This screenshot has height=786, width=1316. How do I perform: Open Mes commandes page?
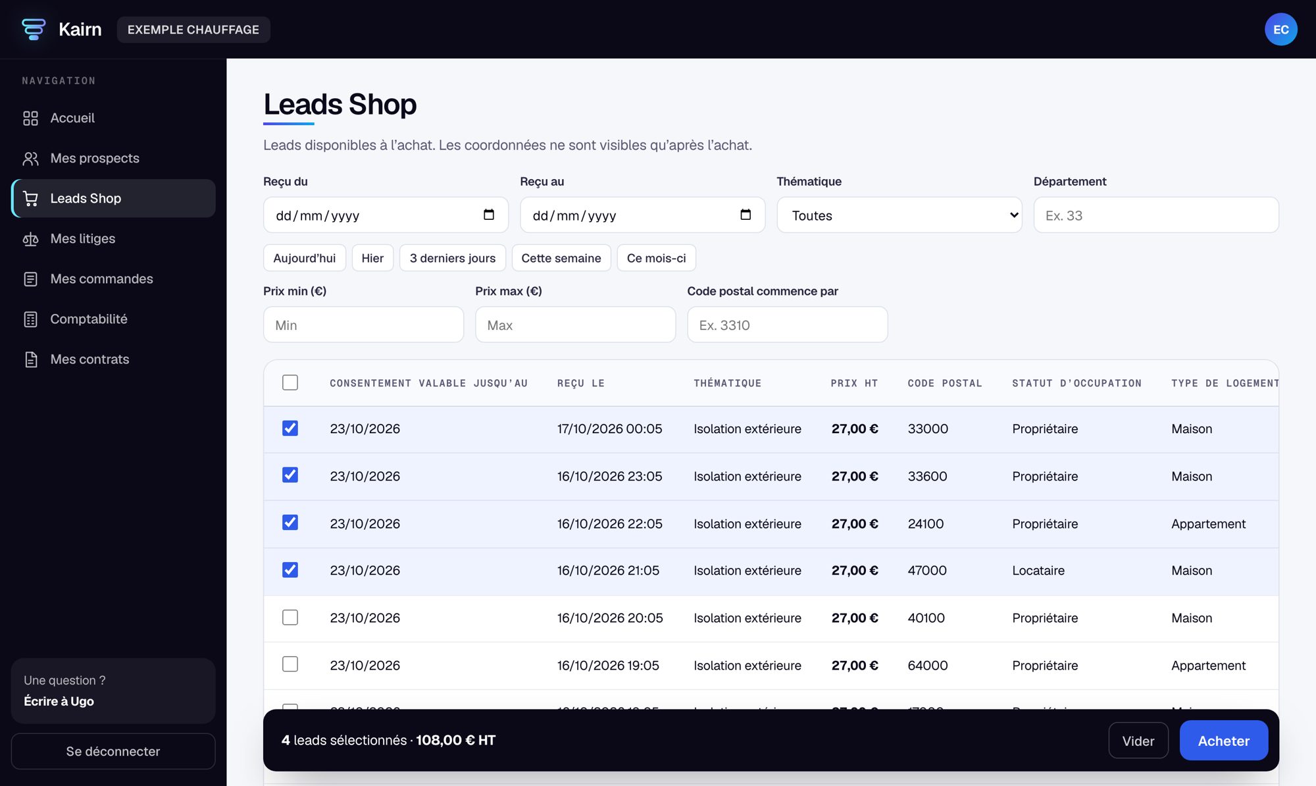[x=113, y=278]
